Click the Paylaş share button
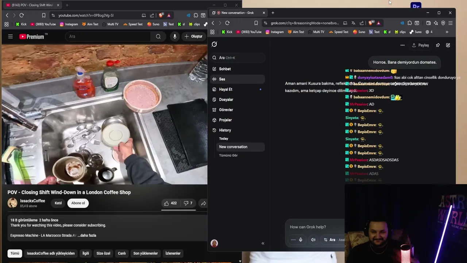The width and height of the screenshot is (467, 263). click(420, 45)
